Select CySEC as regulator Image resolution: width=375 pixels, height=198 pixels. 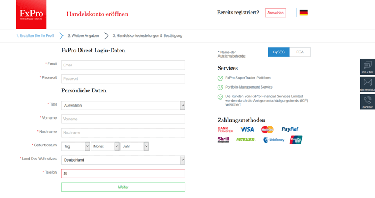[279, 52]
